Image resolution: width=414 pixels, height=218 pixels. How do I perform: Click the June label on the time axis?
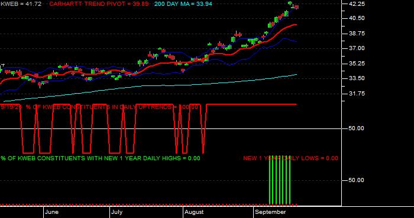pyautogui.click(x=52, y=212)
